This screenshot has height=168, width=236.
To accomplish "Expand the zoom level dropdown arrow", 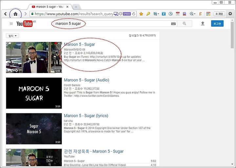I will pos(195,14).
